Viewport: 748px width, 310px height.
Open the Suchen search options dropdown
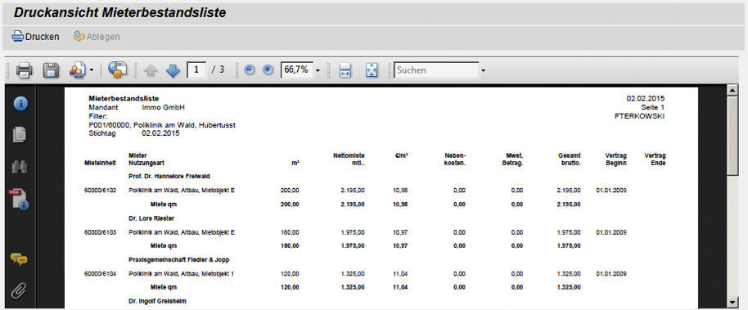pyautogui.click(x=483, y=71)
